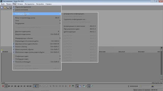Click the Open folder icon in top toolbar
The width and height of the screenshot is (163, 91).
point(5,8)
